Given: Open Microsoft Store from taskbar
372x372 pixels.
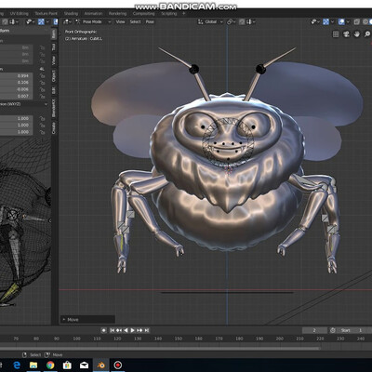Looking at the screenshot, I should click(x=67, y=365).
